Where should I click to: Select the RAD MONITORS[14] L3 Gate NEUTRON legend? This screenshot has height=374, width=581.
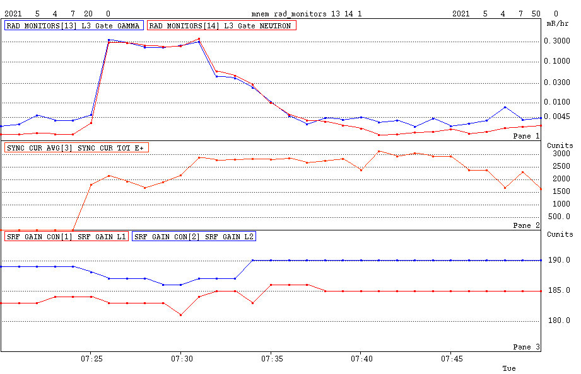[x=221, y=26]
